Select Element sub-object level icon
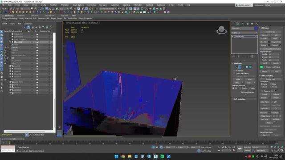 (250, 67)
